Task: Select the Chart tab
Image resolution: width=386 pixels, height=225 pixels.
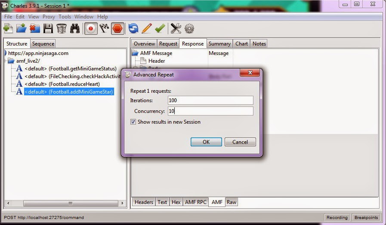Action: click(x=241, y=44)
